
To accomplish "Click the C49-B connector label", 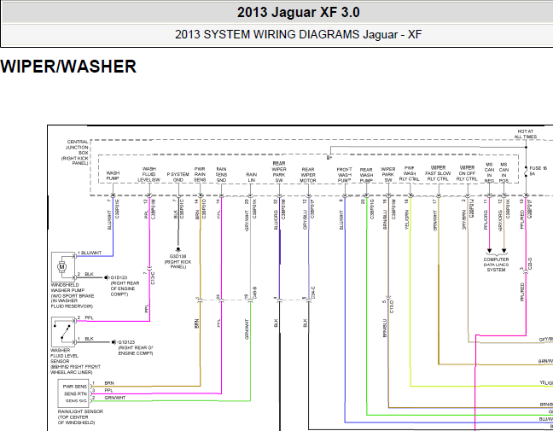I will coord(254,293).
